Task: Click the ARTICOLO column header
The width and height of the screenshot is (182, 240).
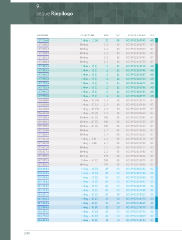Action: [43, 35]
